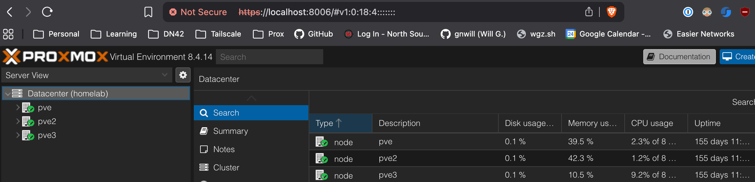Viewport: 755px width, 182px height.
Task: Select the Notes menu item
Action: point(224,149)
